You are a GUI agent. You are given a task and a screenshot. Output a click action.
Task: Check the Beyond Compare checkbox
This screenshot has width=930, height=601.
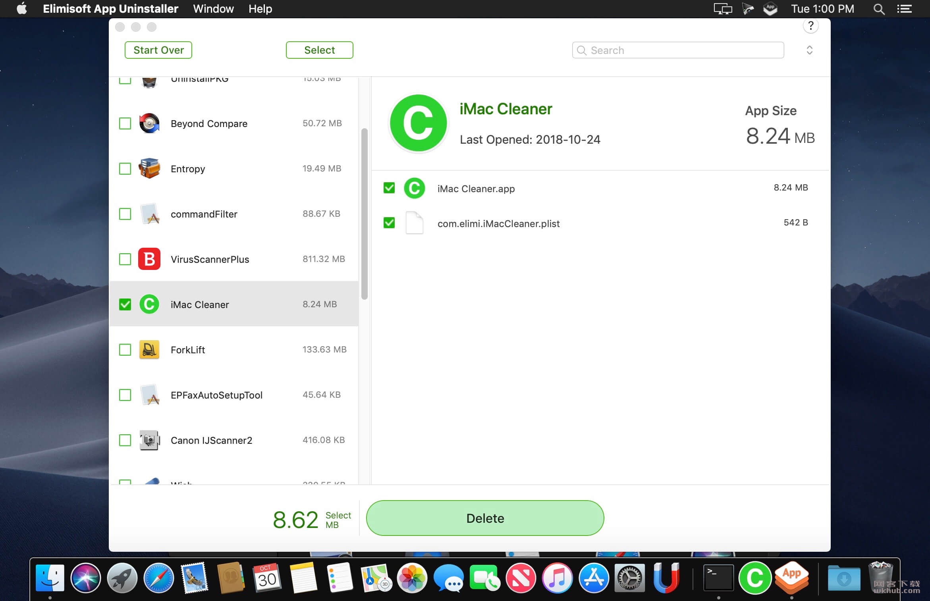[125, 123]
